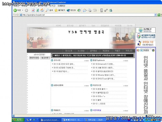Select 공지사항 in the top site navigation

[x=70, y=26]
